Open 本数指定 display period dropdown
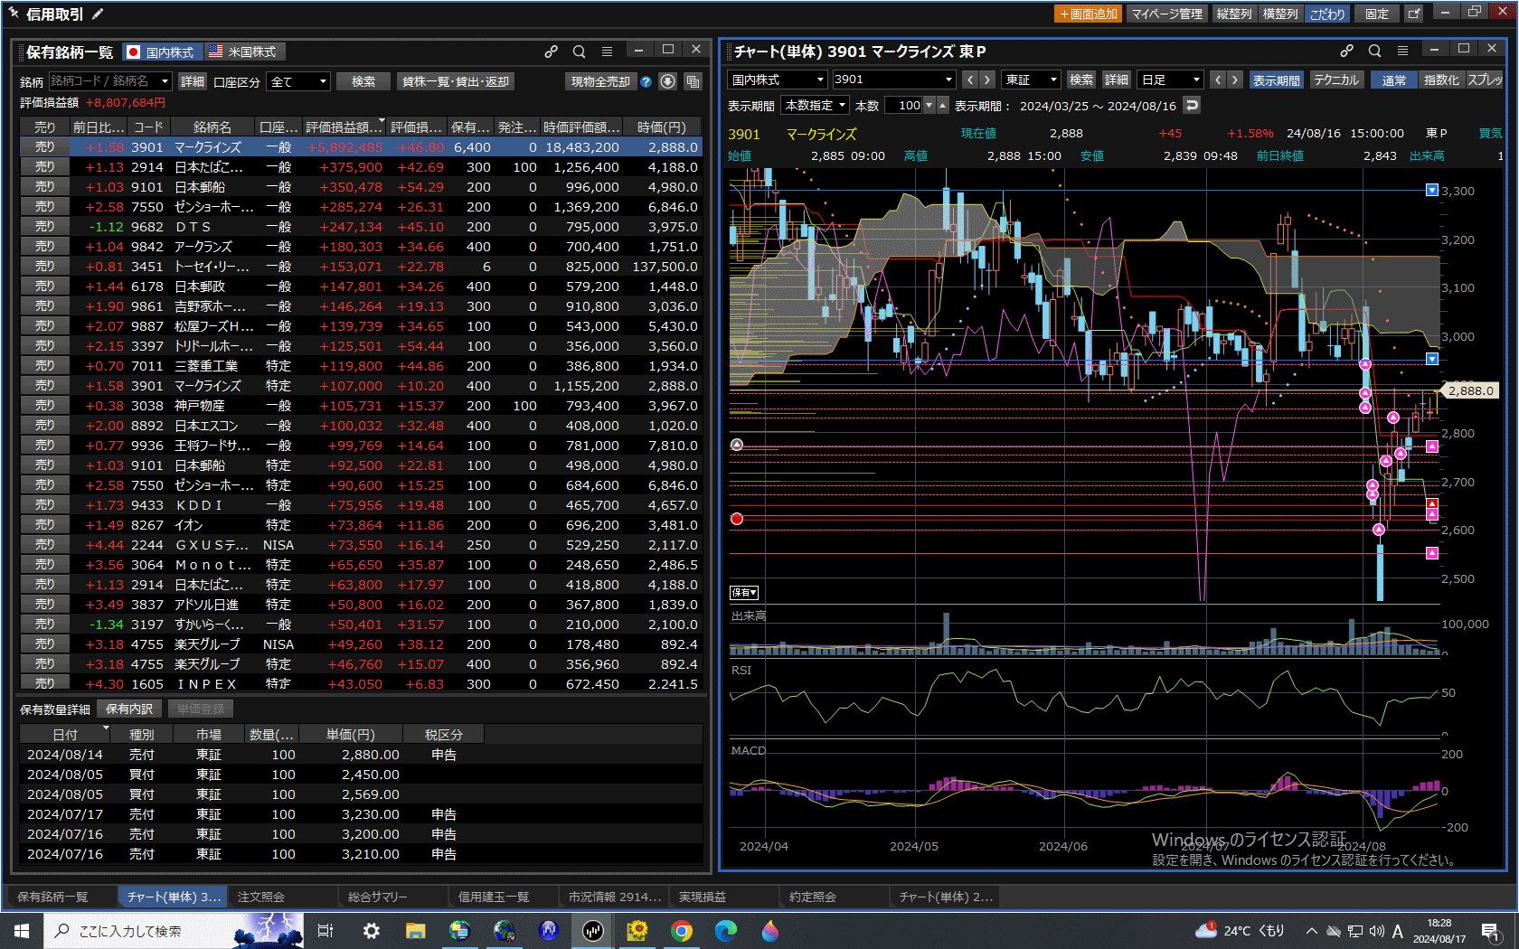The width and height of the screenshot is (1519, 949). [816, 106]
